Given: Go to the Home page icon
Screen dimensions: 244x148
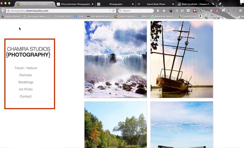Looking at the screenshot, I should click(164, 11).
